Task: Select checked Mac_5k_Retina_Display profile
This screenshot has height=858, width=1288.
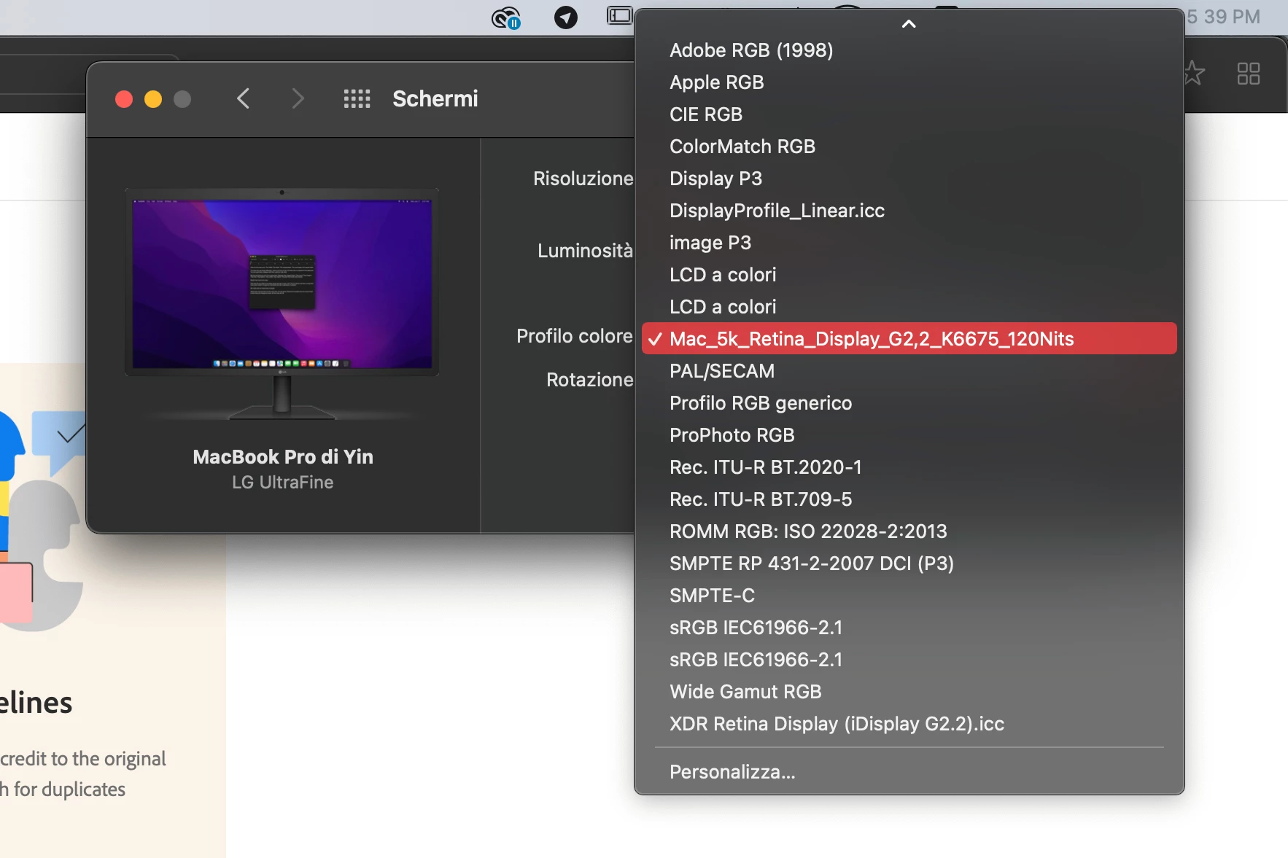Action: point(909,339)
